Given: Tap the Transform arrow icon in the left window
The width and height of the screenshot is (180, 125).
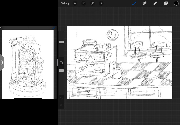Looking at the screenshot, I should coord(1,28).
